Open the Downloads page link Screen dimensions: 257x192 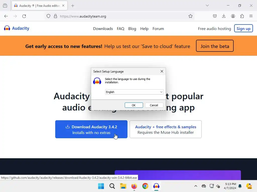(103, 29)
